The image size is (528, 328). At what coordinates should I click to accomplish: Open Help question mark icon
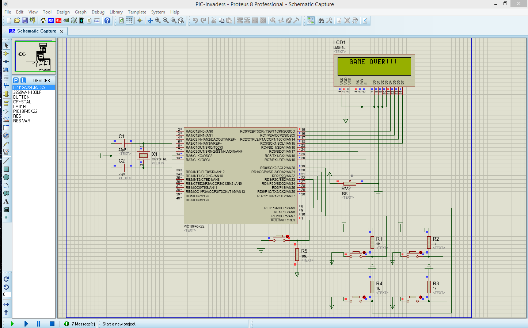[x=107, y=20]
